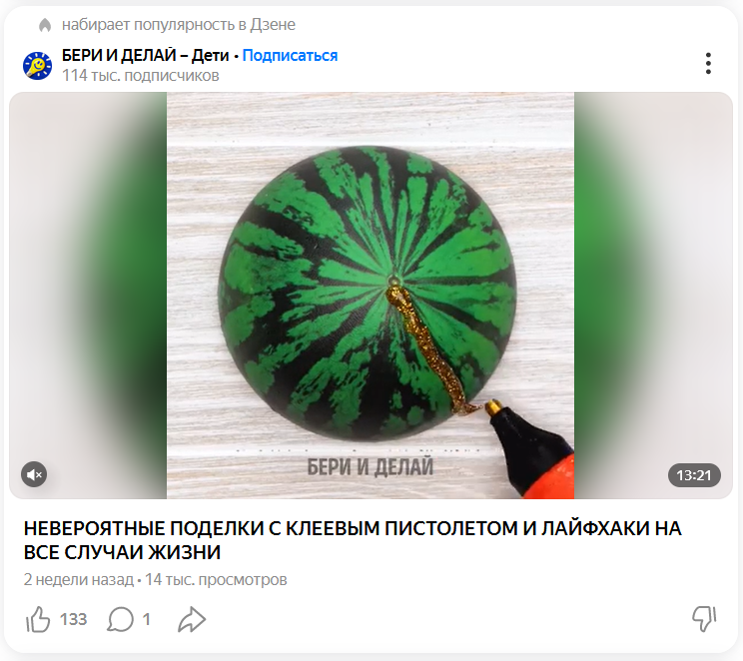
Task: Click the 13:21 video duration badge
Action: [694, 475]
